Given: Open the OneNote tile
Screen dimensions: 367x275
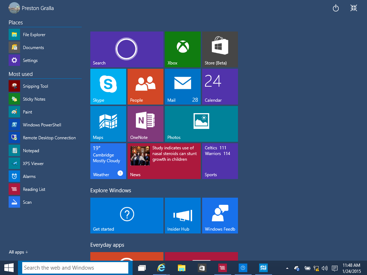Looking at the screenshot, I should click(x=146, y=124).
